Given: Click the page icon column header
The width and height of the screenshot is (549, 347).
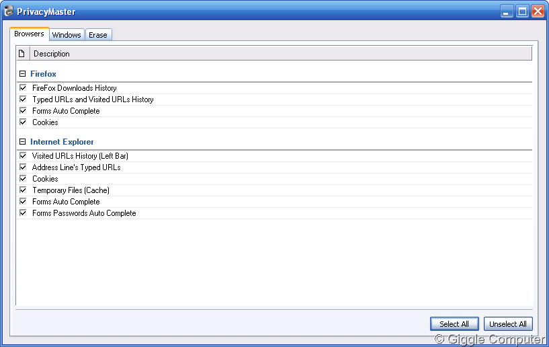Looking at the screenshot, I should coord(22,54).
